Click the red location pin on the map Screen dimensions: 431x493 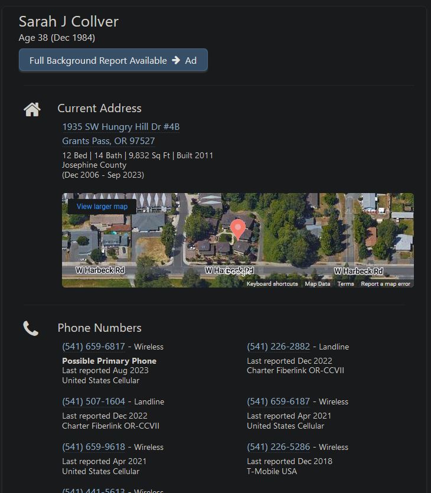pos(238,230)
